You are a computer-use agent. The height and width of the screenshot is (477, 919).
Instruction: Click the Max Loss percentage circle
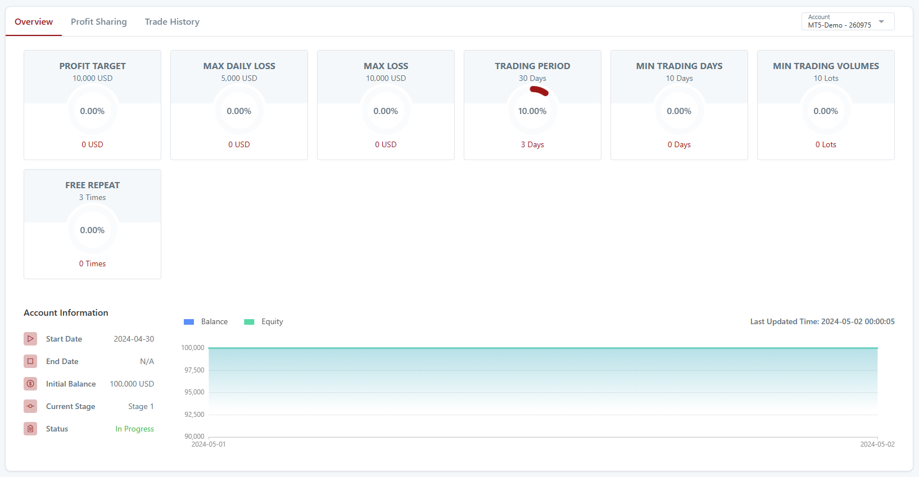[x=386, y=111]
